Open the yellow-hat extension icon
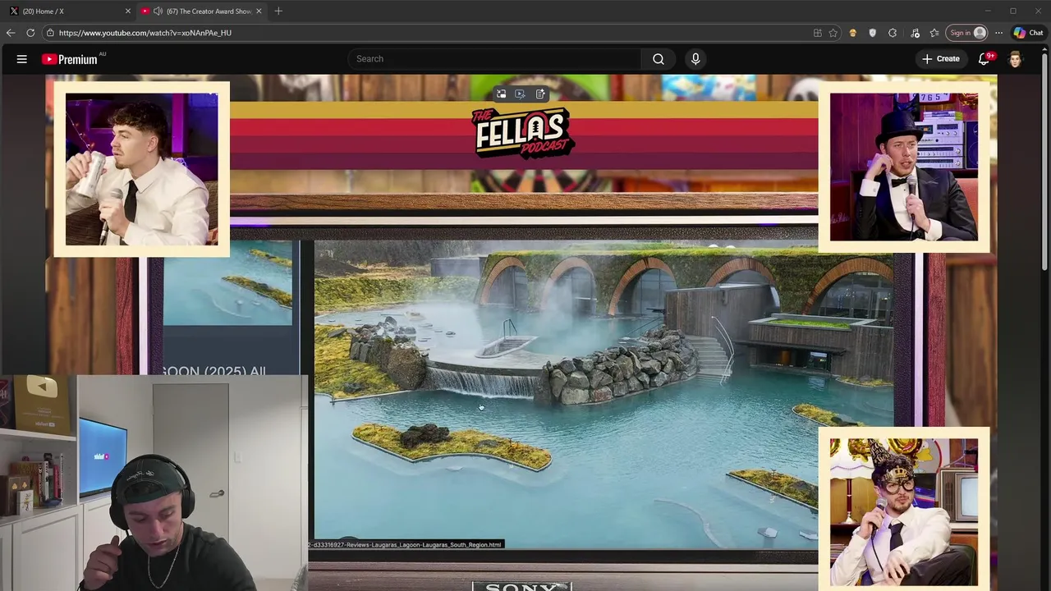The height and width of the screenshot is (591, 1051). point(853,33)
